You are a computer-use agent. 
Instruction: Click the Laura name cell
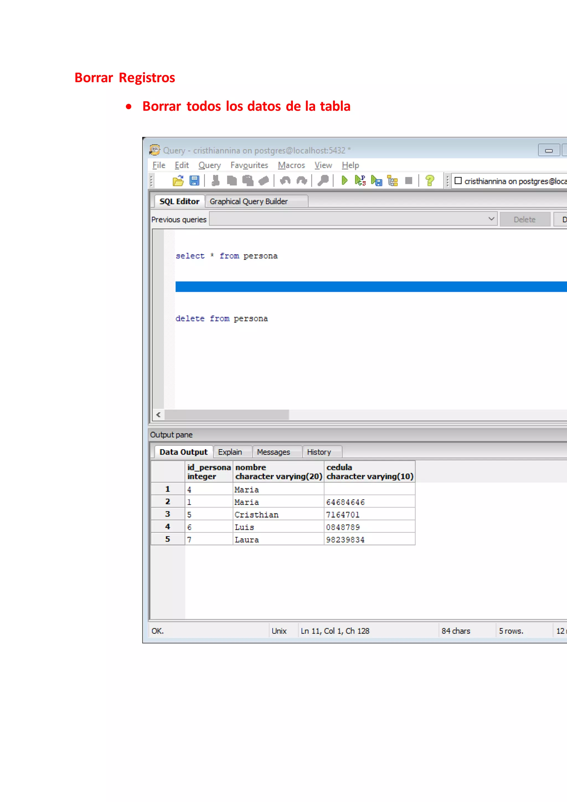point(278,539)
